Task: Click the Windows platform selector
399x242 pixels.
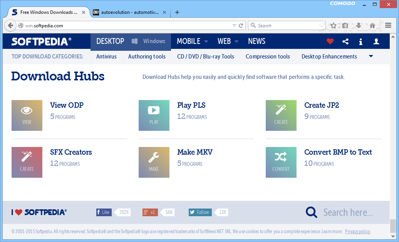Action: pos(149,41)
